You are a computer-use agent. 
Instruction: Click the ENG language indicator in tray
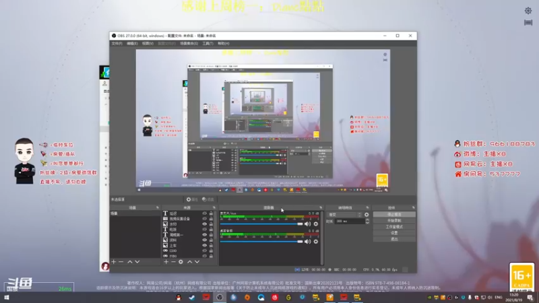(x=499, y=298)
